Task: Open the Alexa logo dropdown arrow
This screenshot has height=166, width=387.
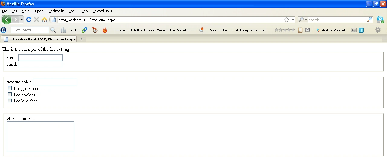Action: [x=8, y=30]
